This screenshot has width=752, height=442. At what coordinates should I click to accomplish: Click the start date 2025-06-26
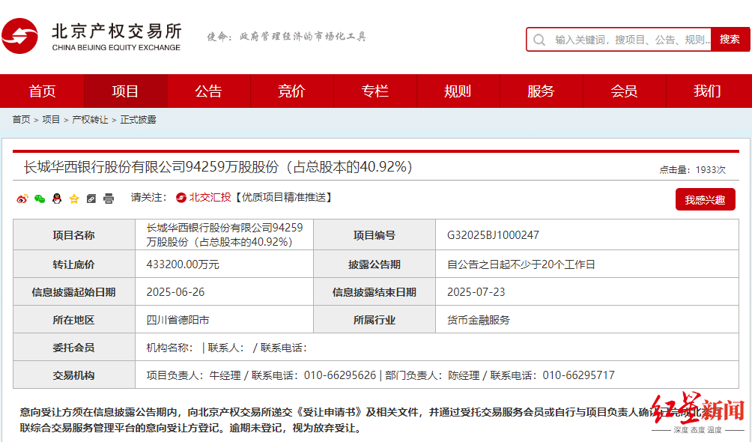tap(175, 292)
